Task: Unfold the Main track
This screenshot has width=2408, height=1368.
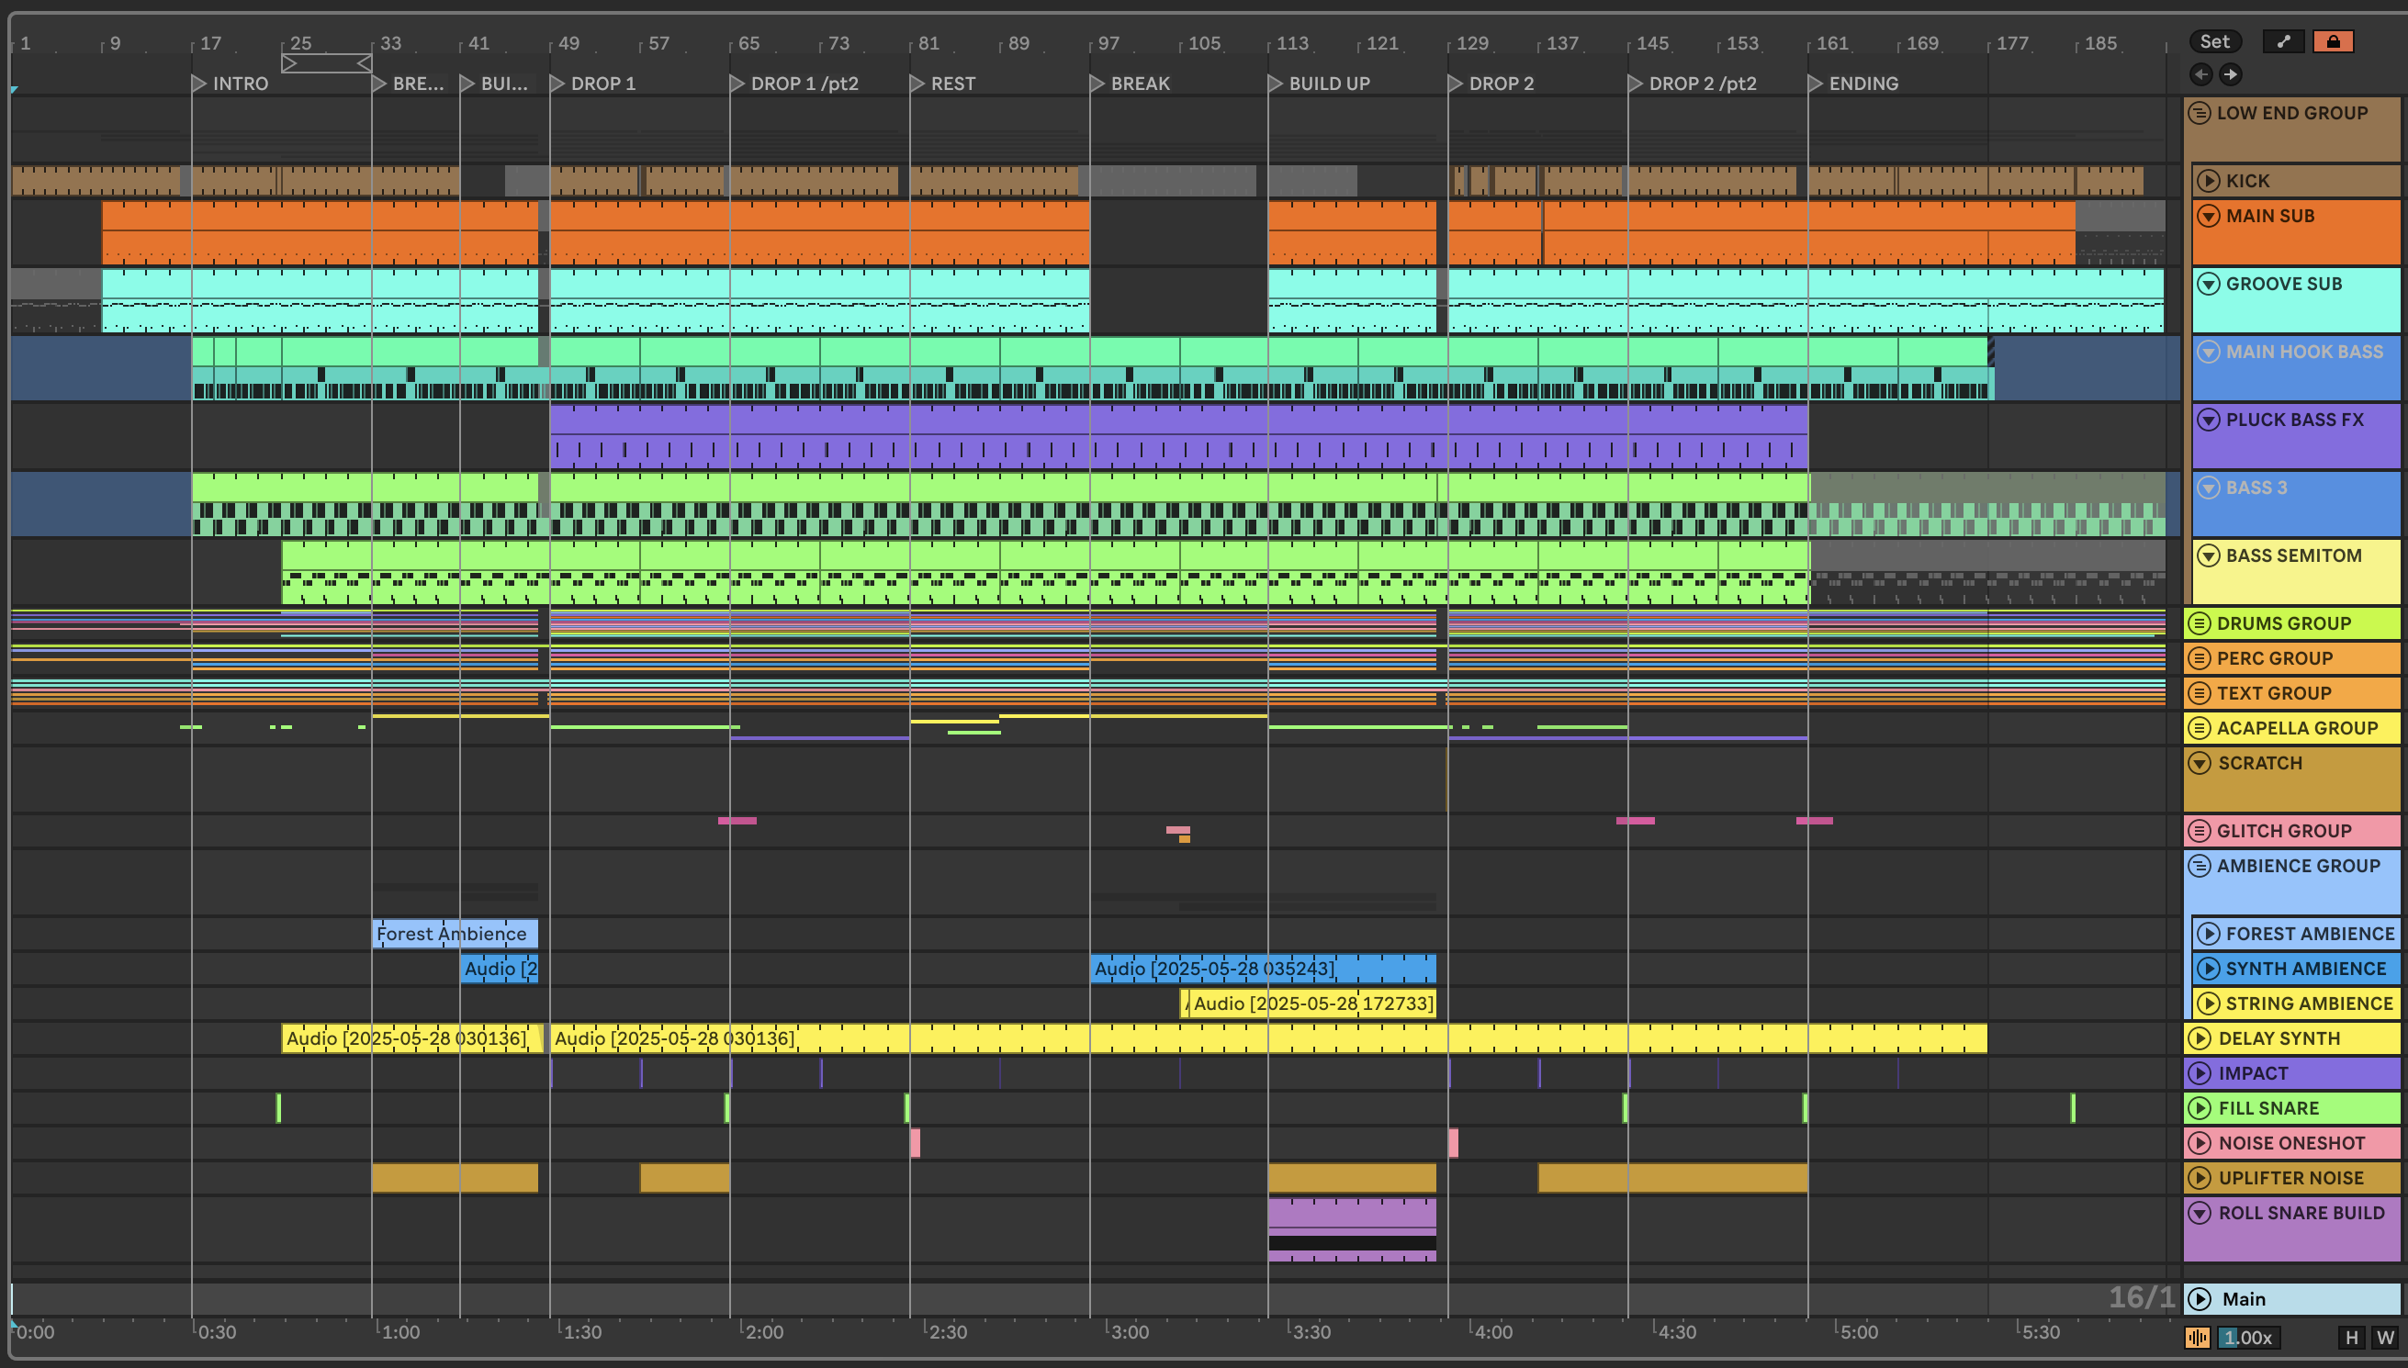Action: coord(2200,1299)
